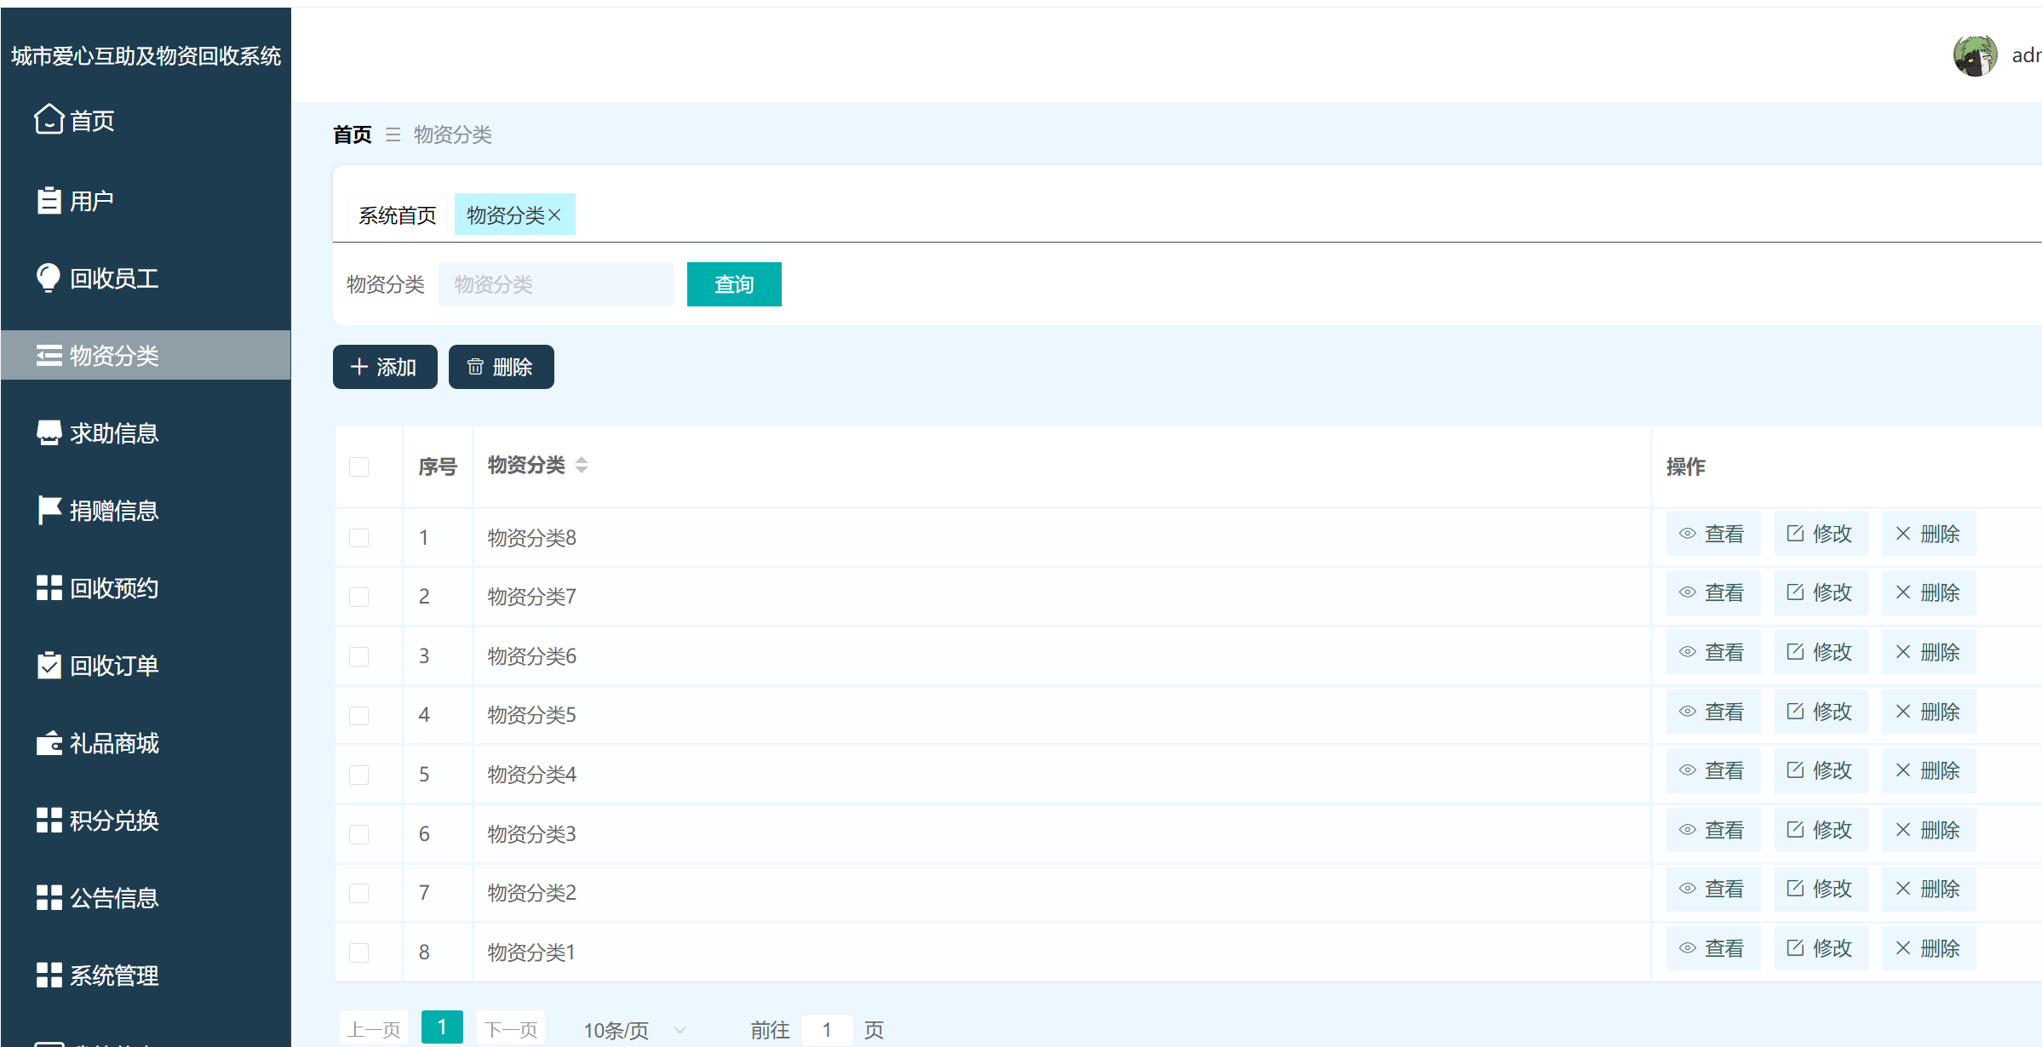Click the flag icon for 捐赠信息

(49, 510)
